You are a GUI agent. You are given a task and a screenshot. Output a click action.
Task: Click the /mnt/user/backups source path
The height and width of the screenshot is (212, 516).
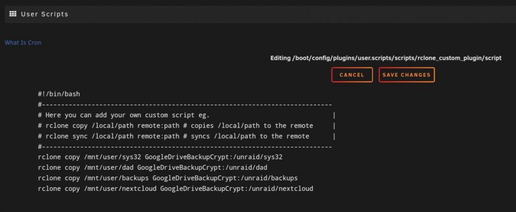(x=117, y=178)
